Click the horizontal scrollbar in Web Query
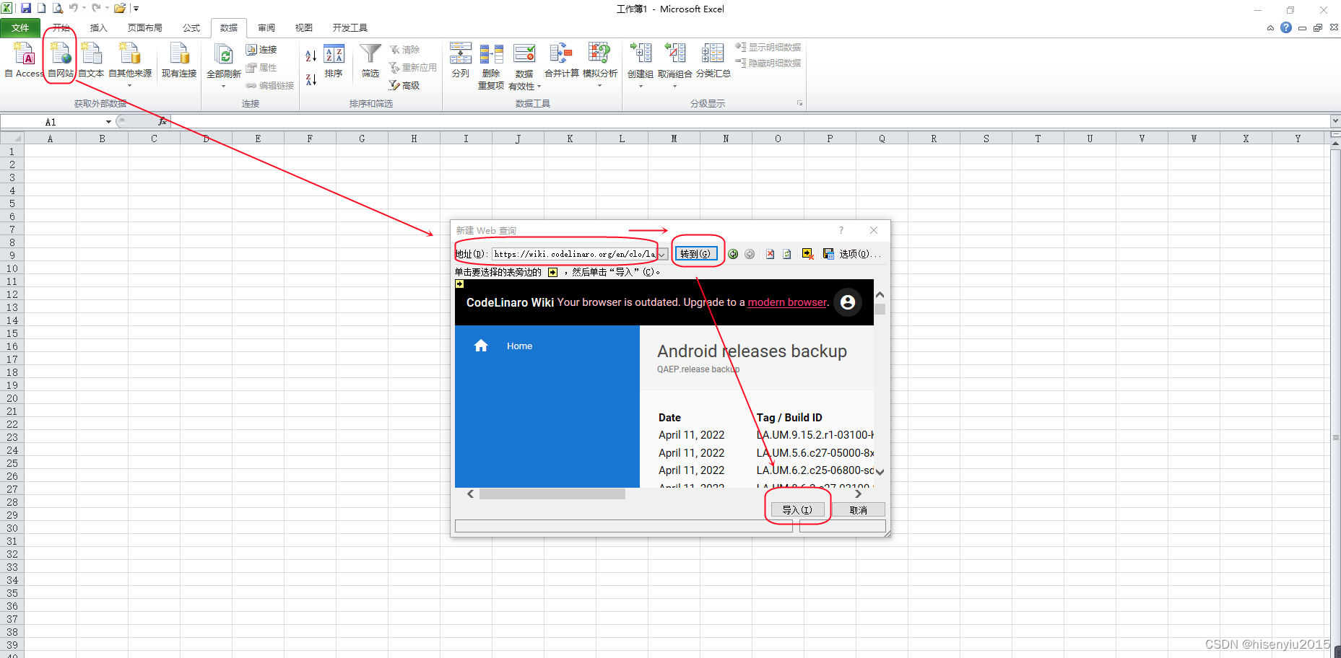Image resolution: width=1341 pixels, height=658 pixels. pos(552,494)
